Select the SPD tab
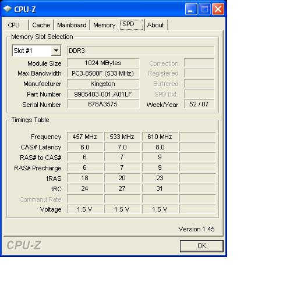The height and width of the screenshot is (293, 283). pyautogui.click(x=132, y=24)
